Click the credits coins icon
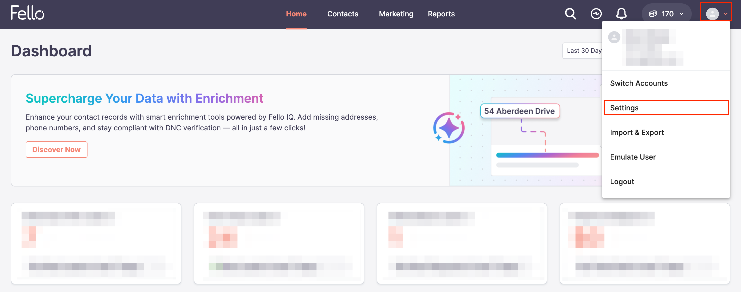Image resolution: width=741 pixels, height=292 pixels. pos(653,14)
